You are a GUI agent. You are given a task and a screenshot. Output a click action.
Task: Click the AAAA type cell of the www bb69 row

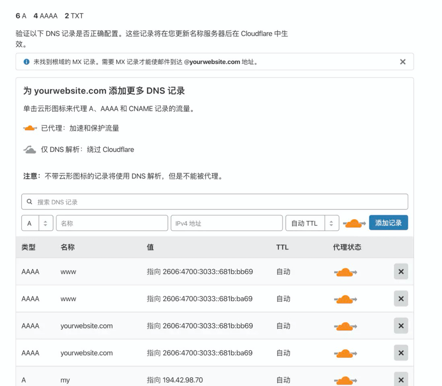30,272
